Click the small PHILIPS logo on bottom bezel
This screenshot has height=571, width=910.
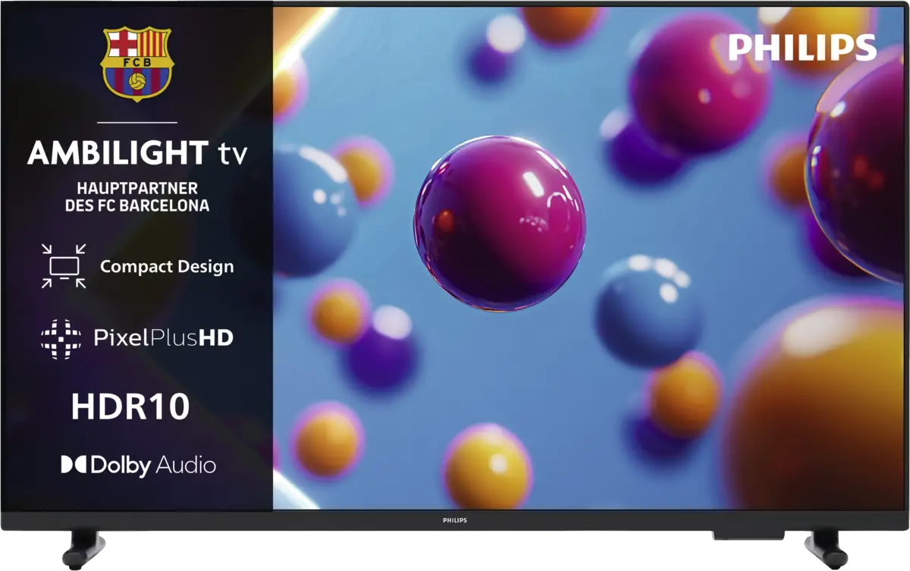pos(454,521)
